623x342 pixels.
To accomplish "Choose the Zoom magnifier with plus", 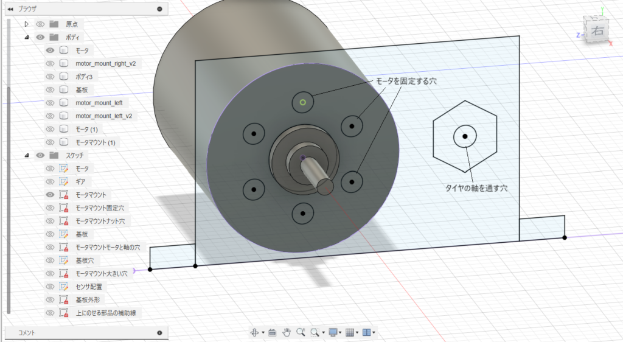I will click(x=301, y=332).
